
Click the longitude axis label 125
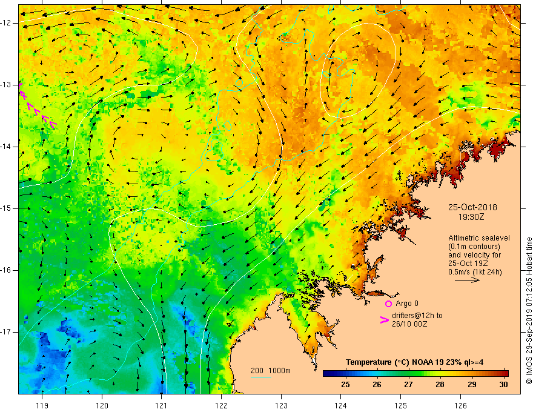401,405
